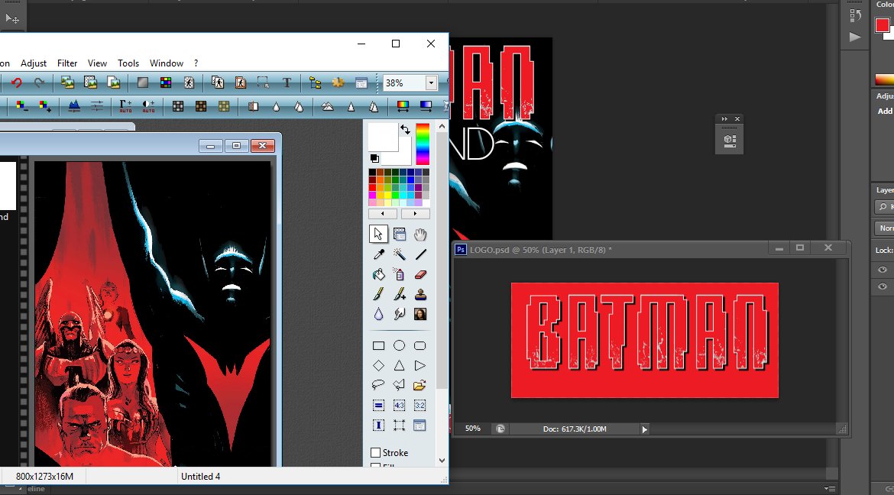The image size is (894, 495).
Task: Click the Photoshop play actions button
Action: click(x=855, y=37)
